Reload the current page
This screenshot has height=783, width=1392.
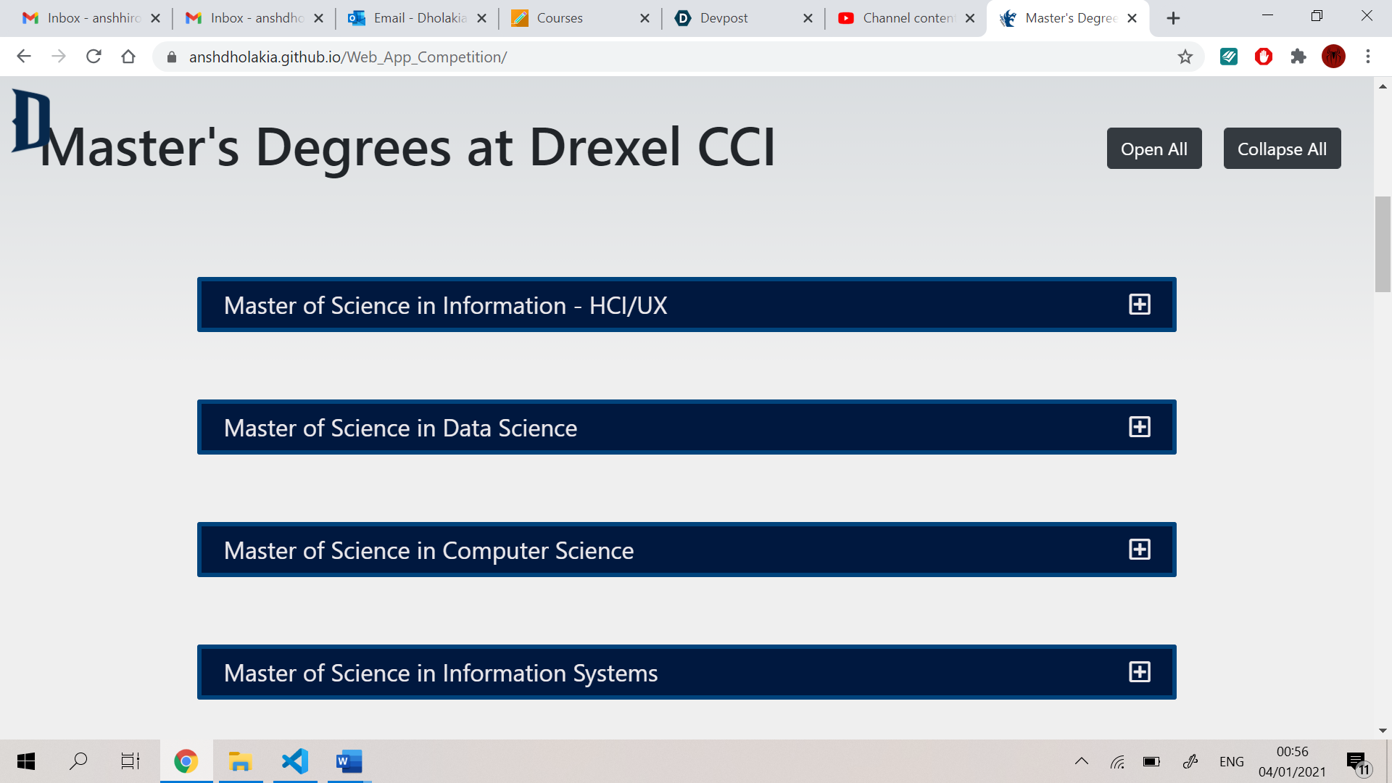tap(94, 57)
